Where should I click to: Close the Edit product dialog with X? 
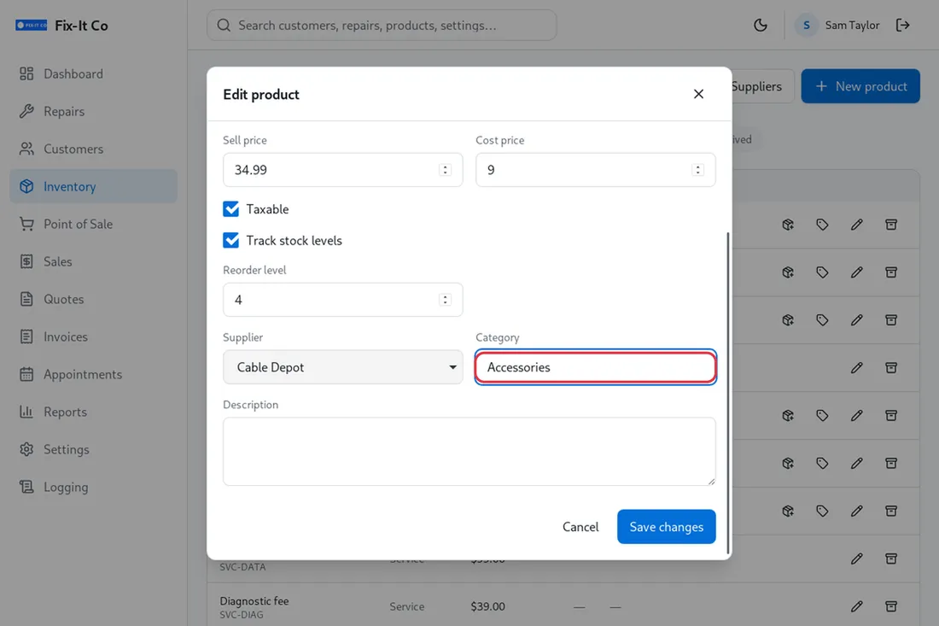coord(698,94)
